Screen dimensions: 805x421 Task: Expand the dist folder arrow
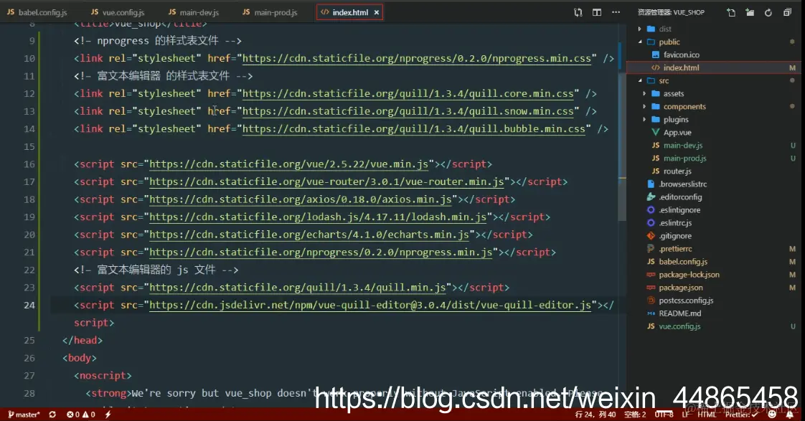tap(640, 29)
